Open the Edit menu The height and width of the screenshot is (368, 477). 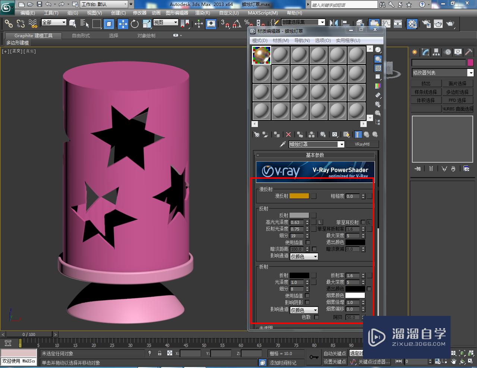click(28, 13)
